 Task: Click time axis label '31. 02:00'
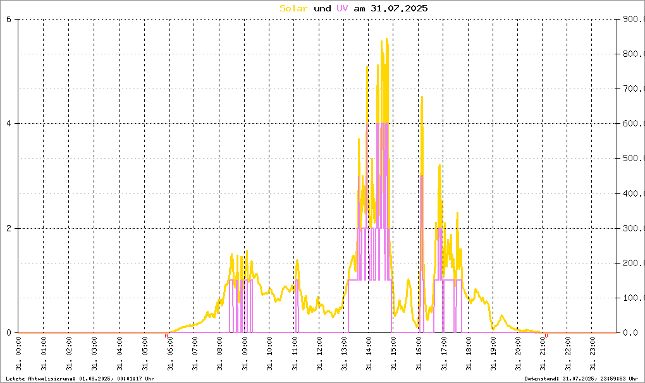69,354
